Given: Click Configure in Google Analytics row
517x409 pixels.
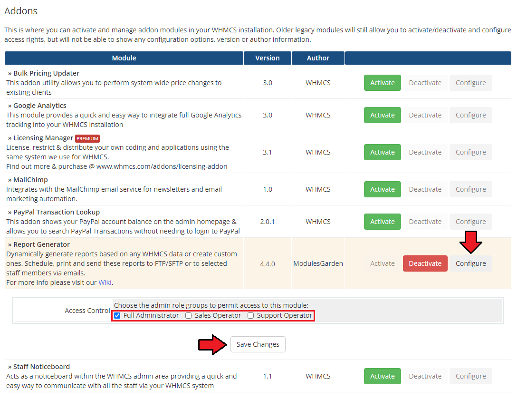Looking at the screenshot, I should (x=470, y=115).
